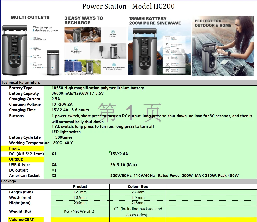The width and height of the screenshot is (257, 222).
Task: Select the 'Battery Capacity' label cell
Action: point(24,93)
